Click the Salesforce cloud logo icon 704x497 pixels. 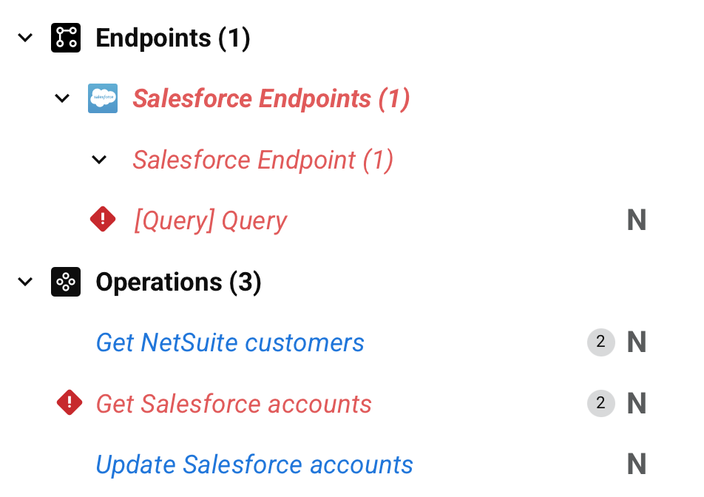coord(103,98)
